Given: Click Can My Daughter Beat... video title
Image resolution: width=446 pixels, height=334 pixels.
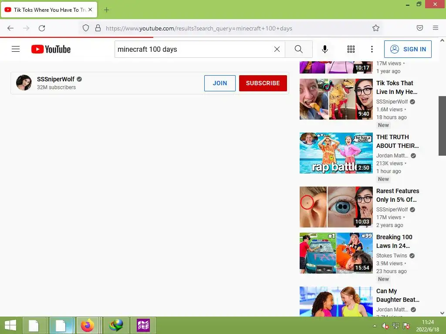Looking at the screenshot, I should pyautogui.click(x=398, y=295).
